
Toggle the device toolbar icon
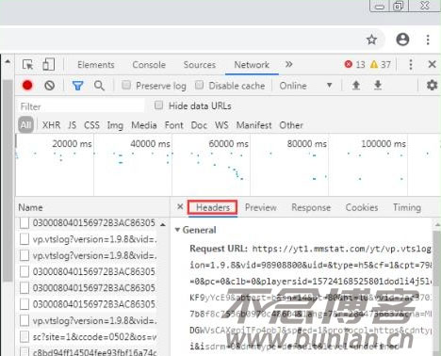point(48,65)
